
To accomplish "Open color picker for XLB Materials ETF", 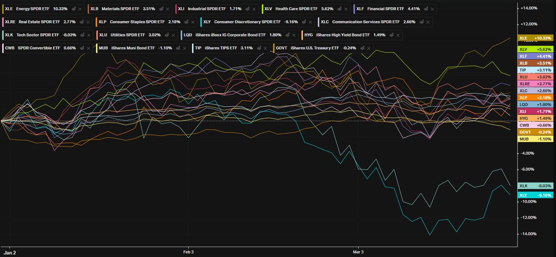I will tap(161, 9).
